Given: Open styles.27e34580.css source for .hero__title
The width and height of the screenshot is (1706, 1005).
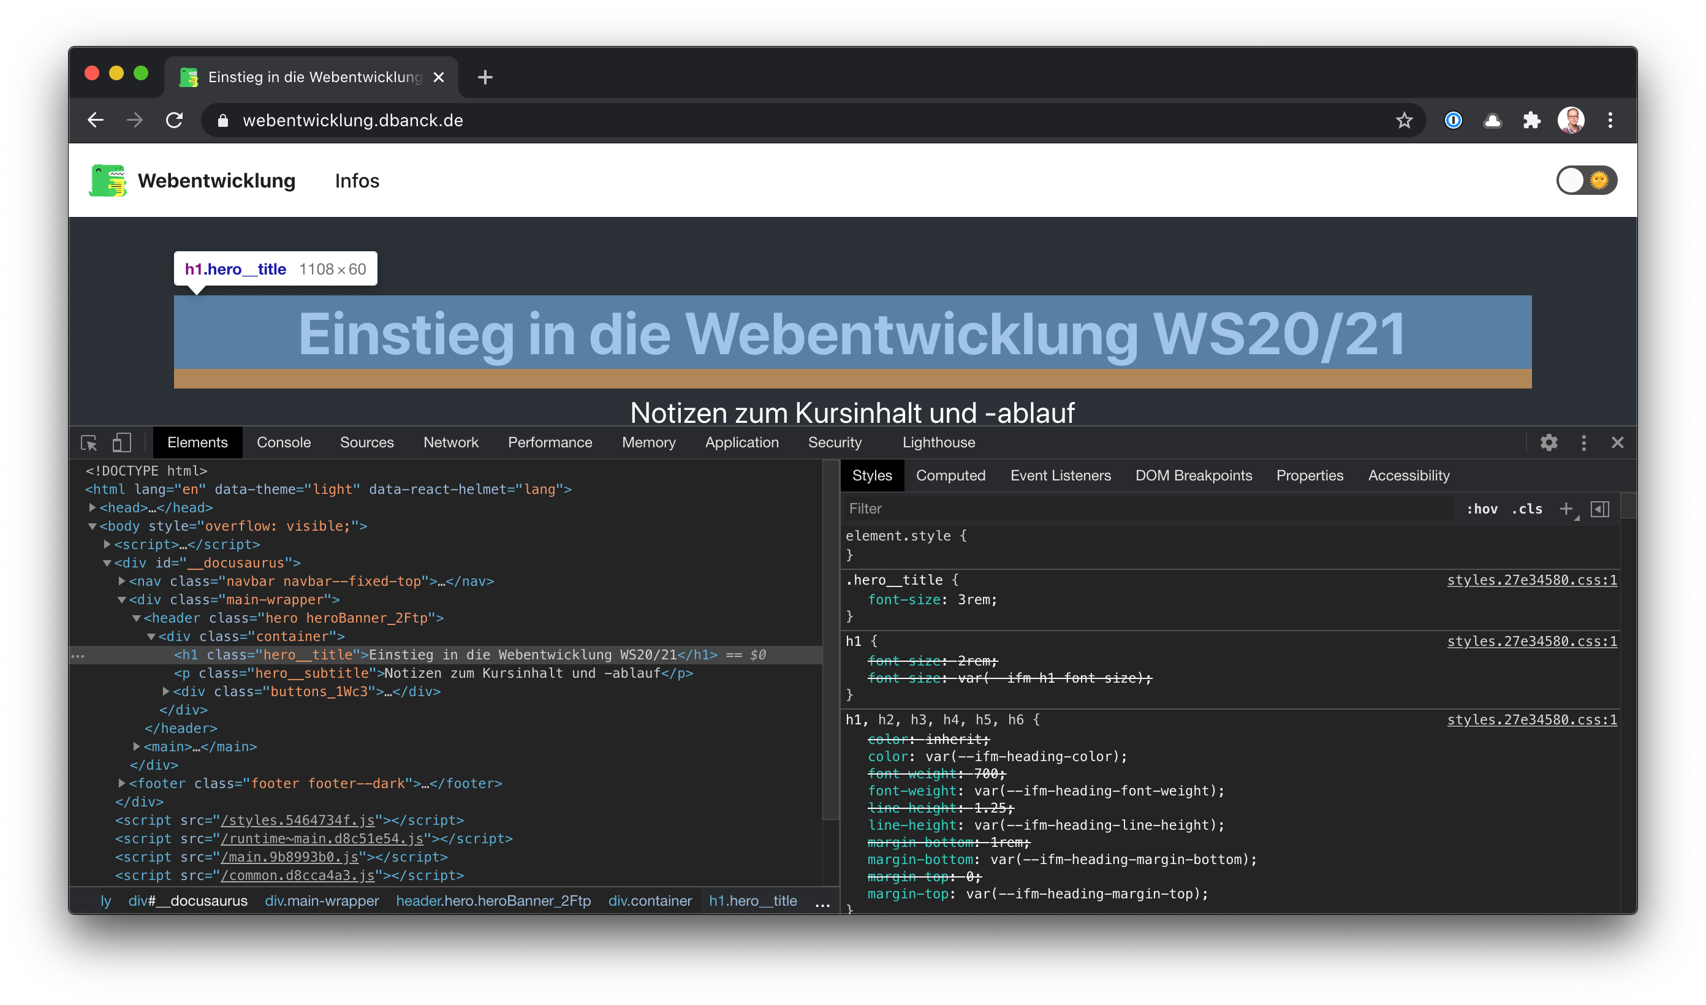Looking at the screenshot, I should pos(1531,580).
